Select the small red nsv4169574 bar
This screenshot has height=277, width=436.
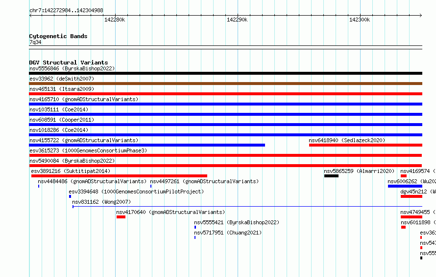(404, 176)
